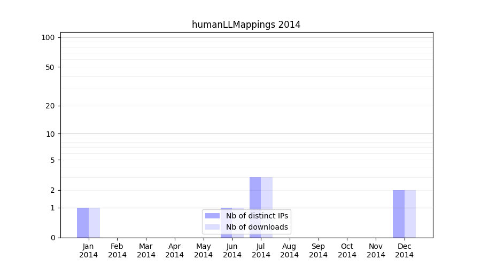Click the 100 y-axis tick label

(x=48, y=37)
